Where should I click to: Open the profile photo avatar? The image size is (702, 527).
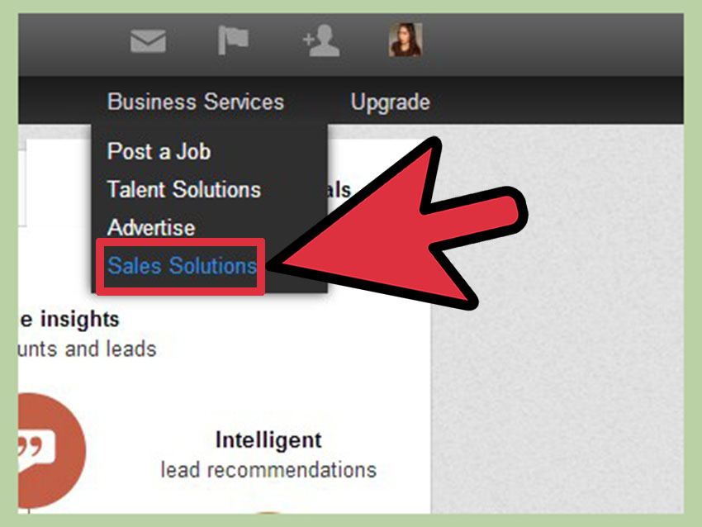pos(406,40)
